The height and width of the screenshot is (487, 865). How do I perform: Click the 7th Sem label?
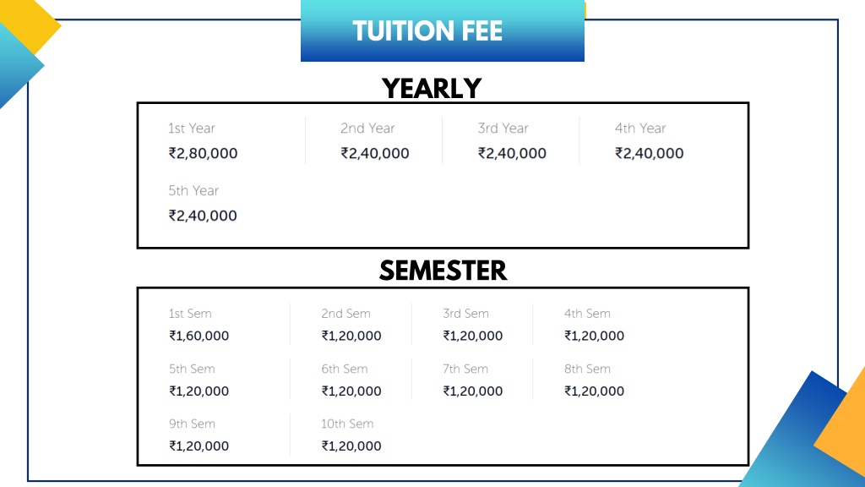(x=465, y=369)
